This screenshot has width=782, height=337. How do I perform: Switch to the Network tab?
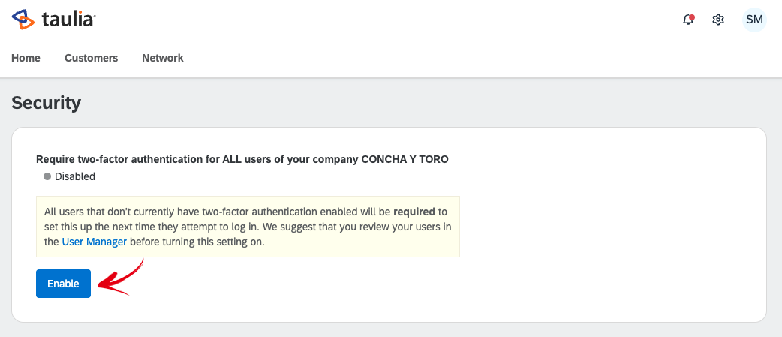163,58
